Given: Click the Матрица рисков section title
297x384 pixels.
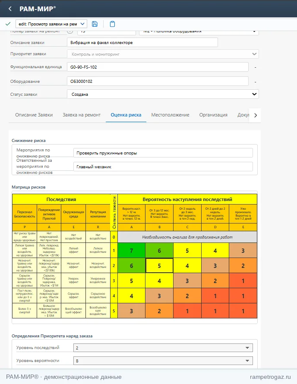Looking at the screenshot, I should (28, 187).
